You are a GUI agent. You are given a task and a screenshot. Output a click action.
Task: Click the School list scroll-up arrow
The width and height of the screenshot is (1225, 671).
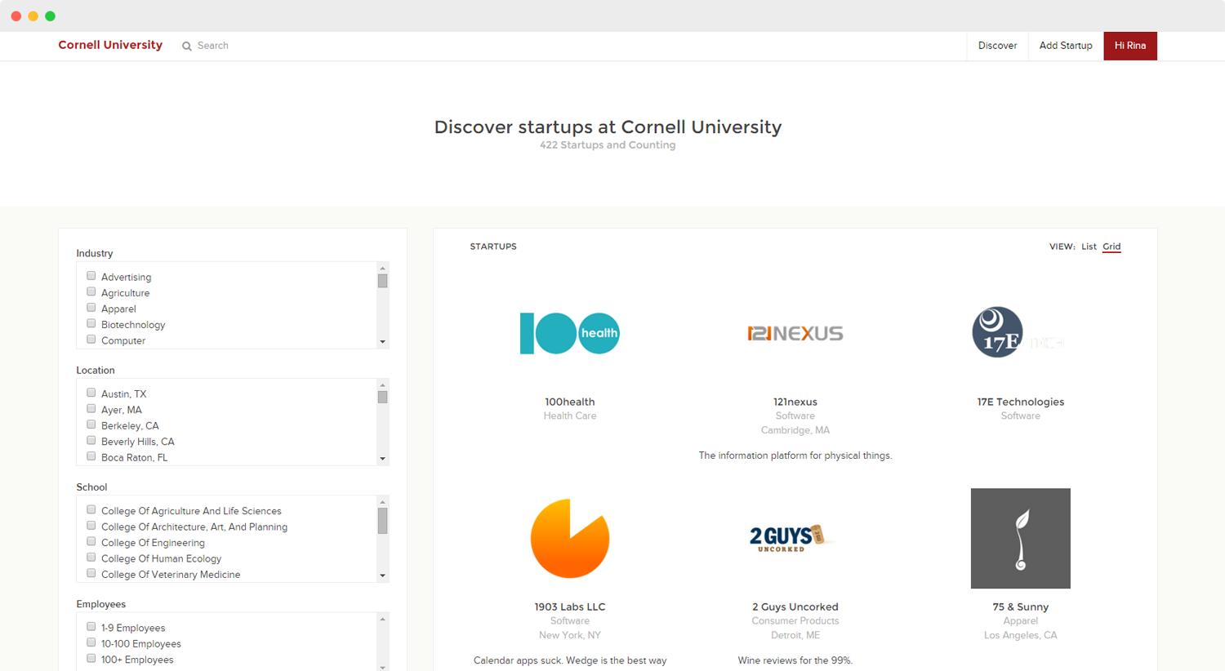[382, 502]
